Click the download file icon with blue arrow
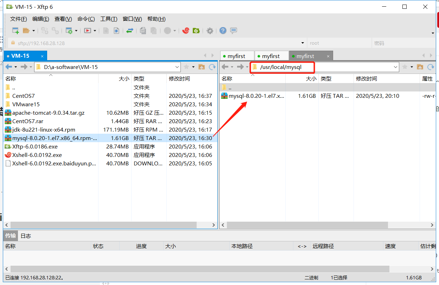 (116, 31)
